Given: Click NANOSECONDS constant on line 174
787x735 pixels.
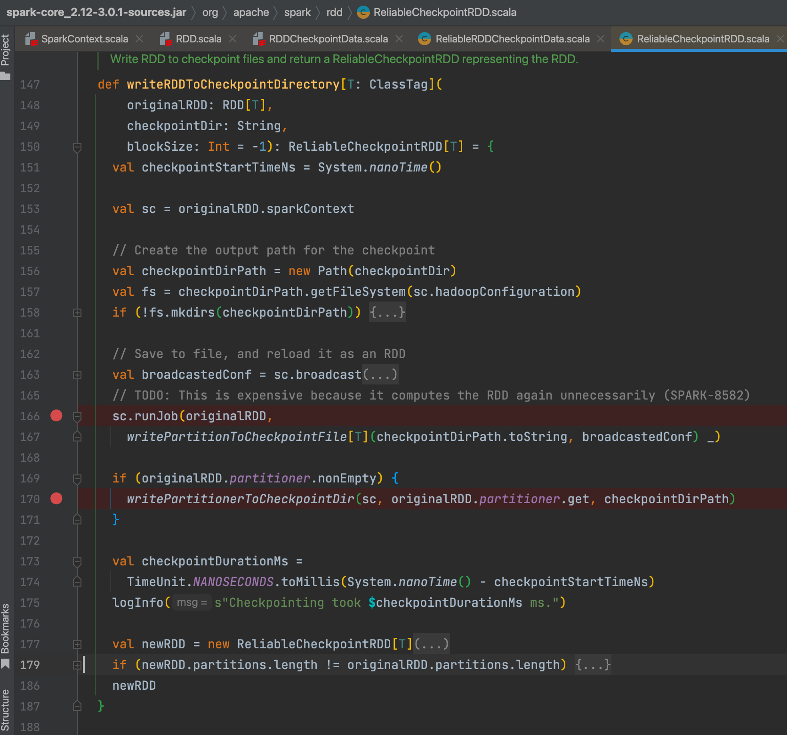Looking at the screenshot, I should pos(233,582).
